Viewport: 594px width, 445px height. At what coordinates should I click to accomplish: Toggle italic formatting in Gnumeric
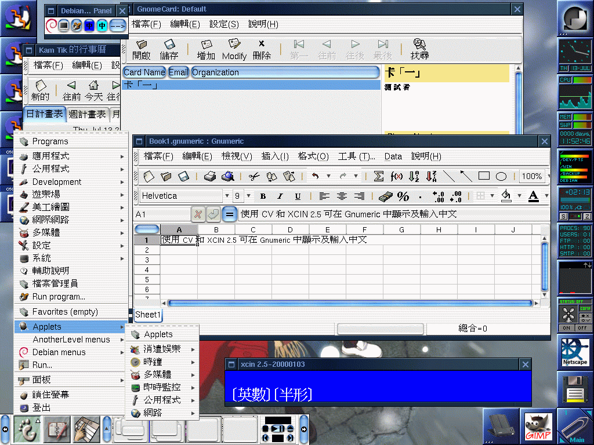pyautogui.click(x=280, y=196)
